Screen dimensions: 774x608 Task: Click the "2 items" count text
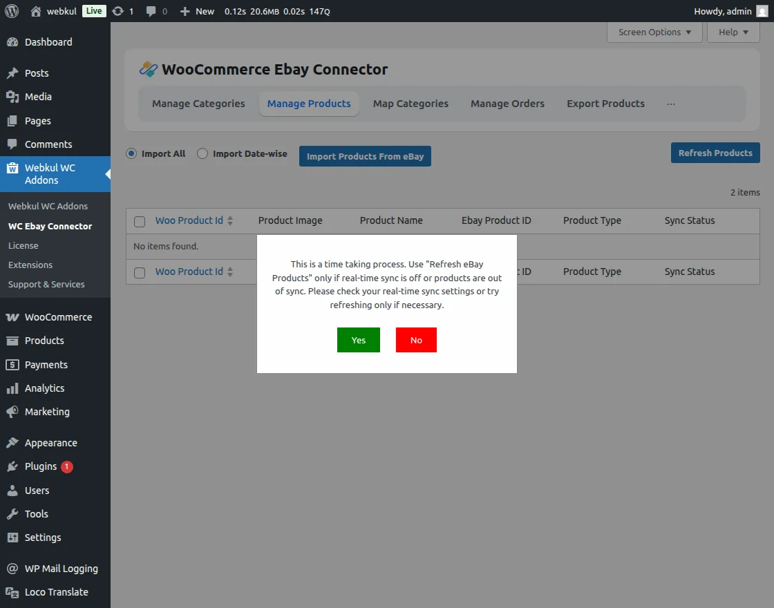click(x=745, y=193)
